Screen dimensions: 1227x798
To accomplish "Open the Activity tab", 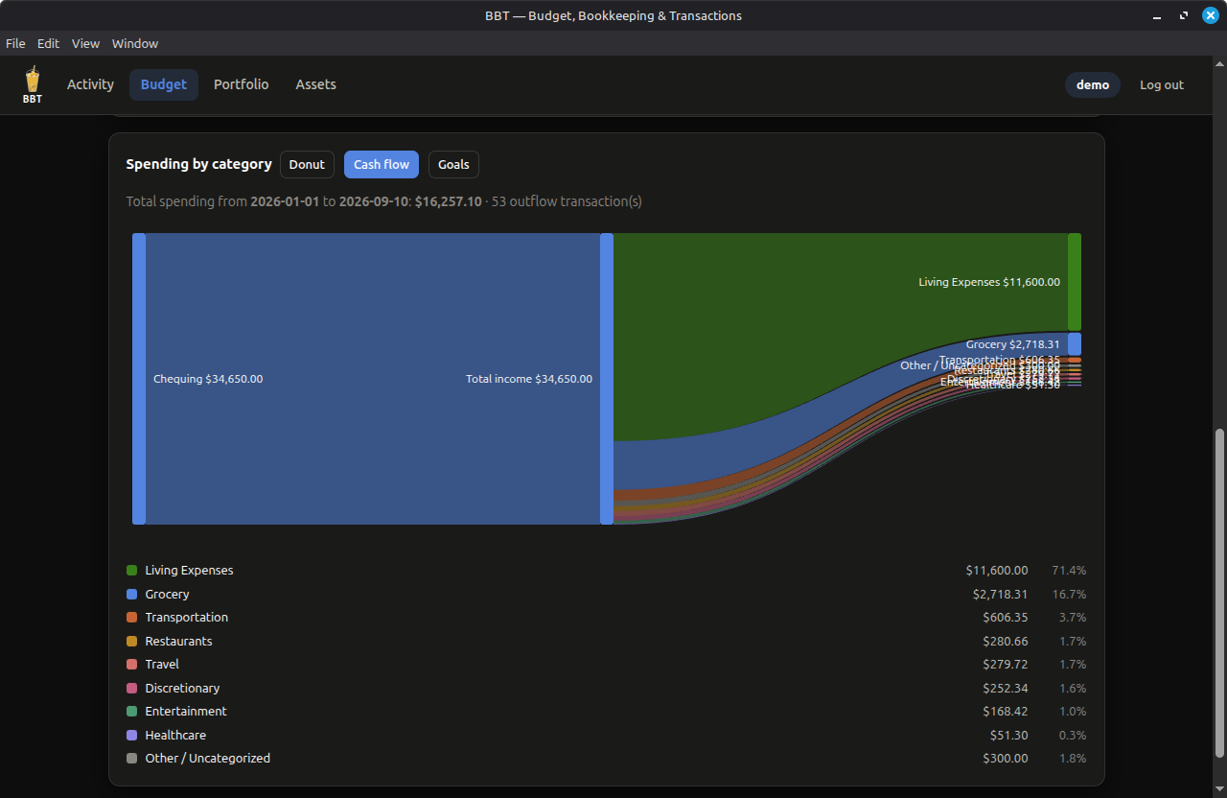I will point(90,84).
